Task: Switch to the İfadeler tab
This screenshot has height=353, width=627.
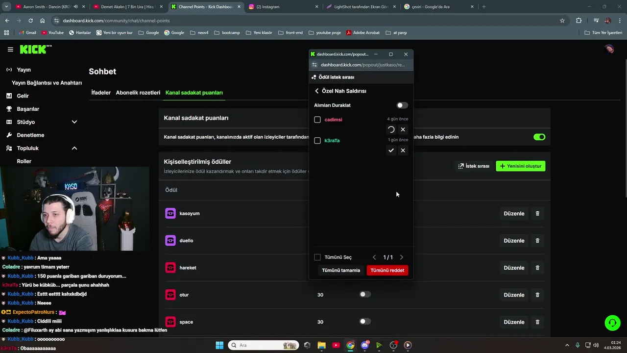Action: pos(101,93)
